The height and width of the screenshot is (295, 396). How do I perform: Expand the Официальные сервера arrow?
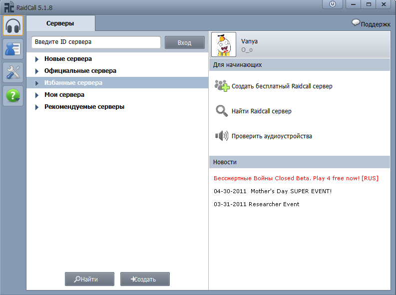37,71
